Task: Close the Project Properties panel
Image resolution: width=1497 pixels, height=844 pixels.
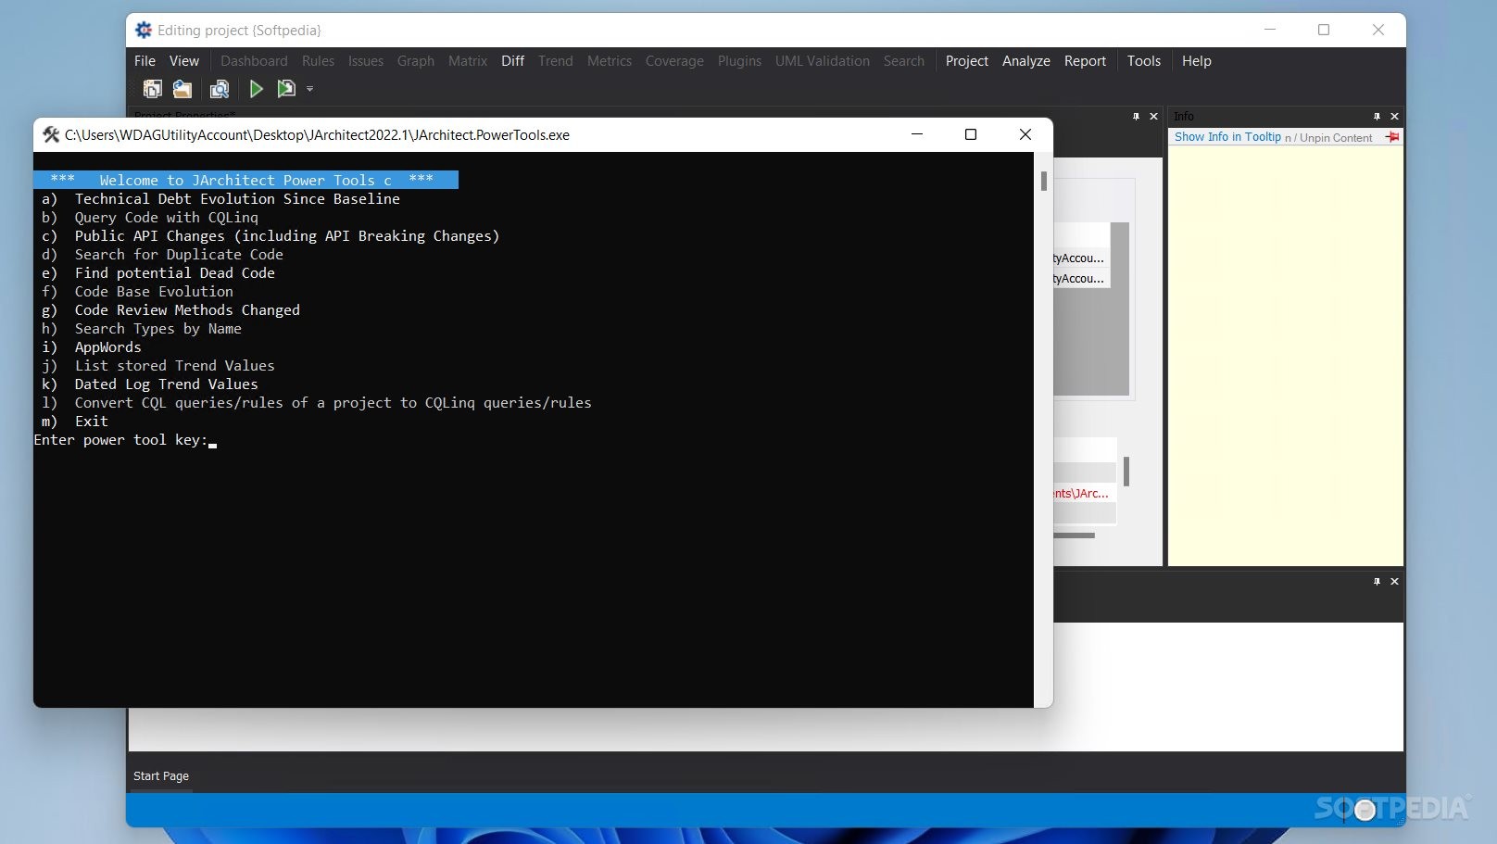Action: click(1153, 116)
